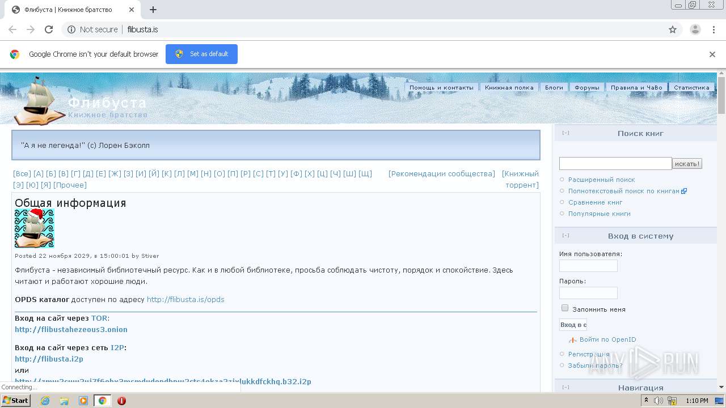Open Рекомендации сообщества link
Image resolution: width=726 pixels, height=408 pixels.
[x=441, y=173]
